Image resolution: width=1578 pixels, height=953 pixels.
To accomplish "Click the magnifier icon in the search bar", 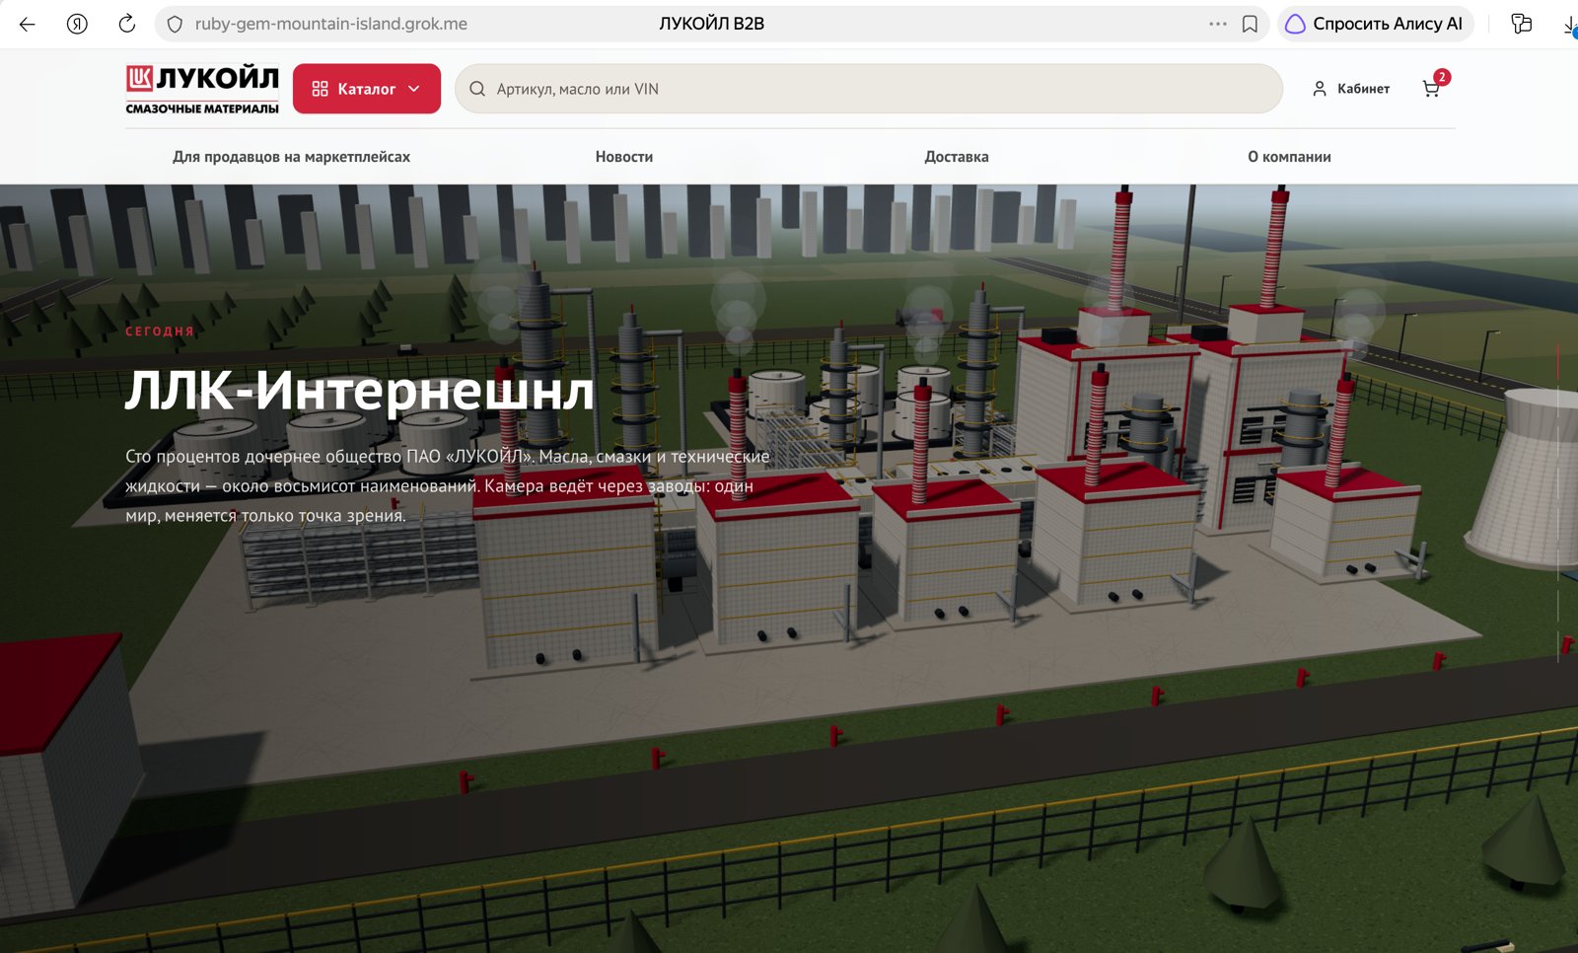I will point(477,89).
